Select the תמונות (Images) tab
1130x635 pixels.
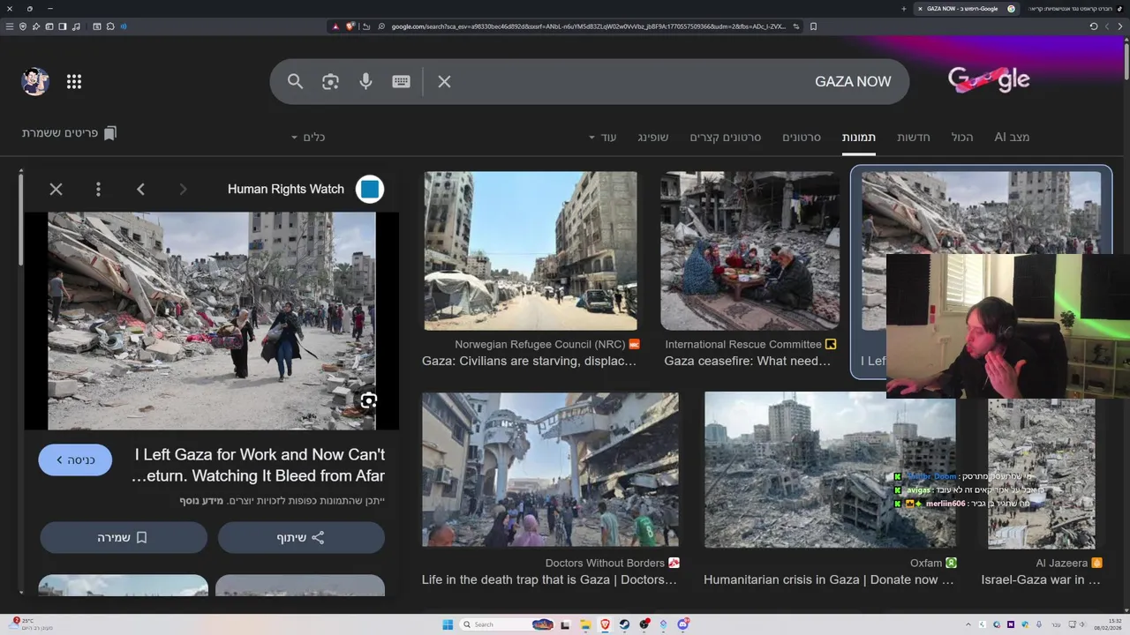[858, 137]
